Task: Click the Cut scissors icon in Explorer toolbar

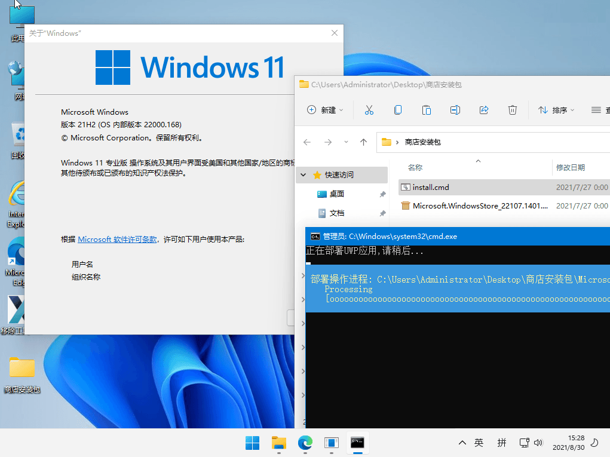Action: 369,110
